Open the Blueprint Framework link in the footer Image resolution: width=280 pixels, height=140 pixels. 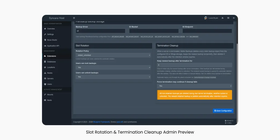tap(101, 122)
